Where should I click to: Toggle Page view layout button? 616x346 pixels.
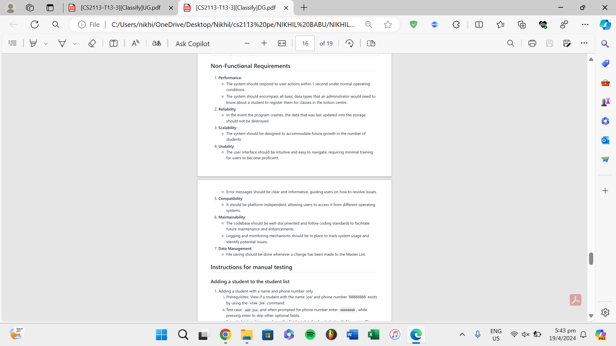(x=371, y=43)
